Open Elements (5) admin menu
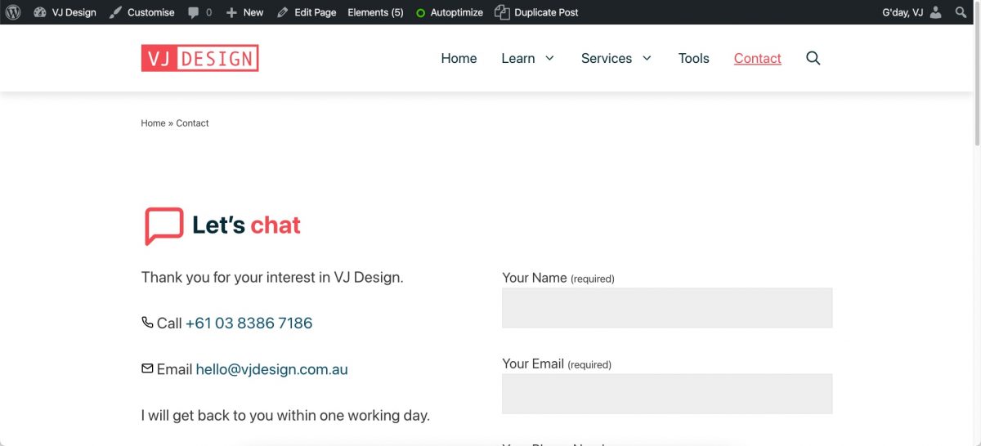Image resolution: width=981 pixels, height=446 pixels. tap(375, 12)
